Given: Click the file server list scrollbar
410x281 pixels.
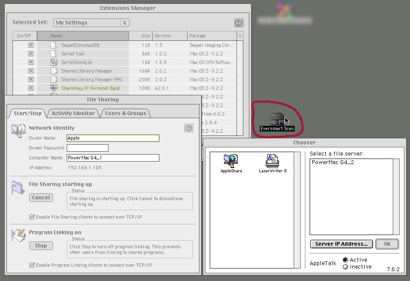Looking at the screenshot, I should coord(396,197).
